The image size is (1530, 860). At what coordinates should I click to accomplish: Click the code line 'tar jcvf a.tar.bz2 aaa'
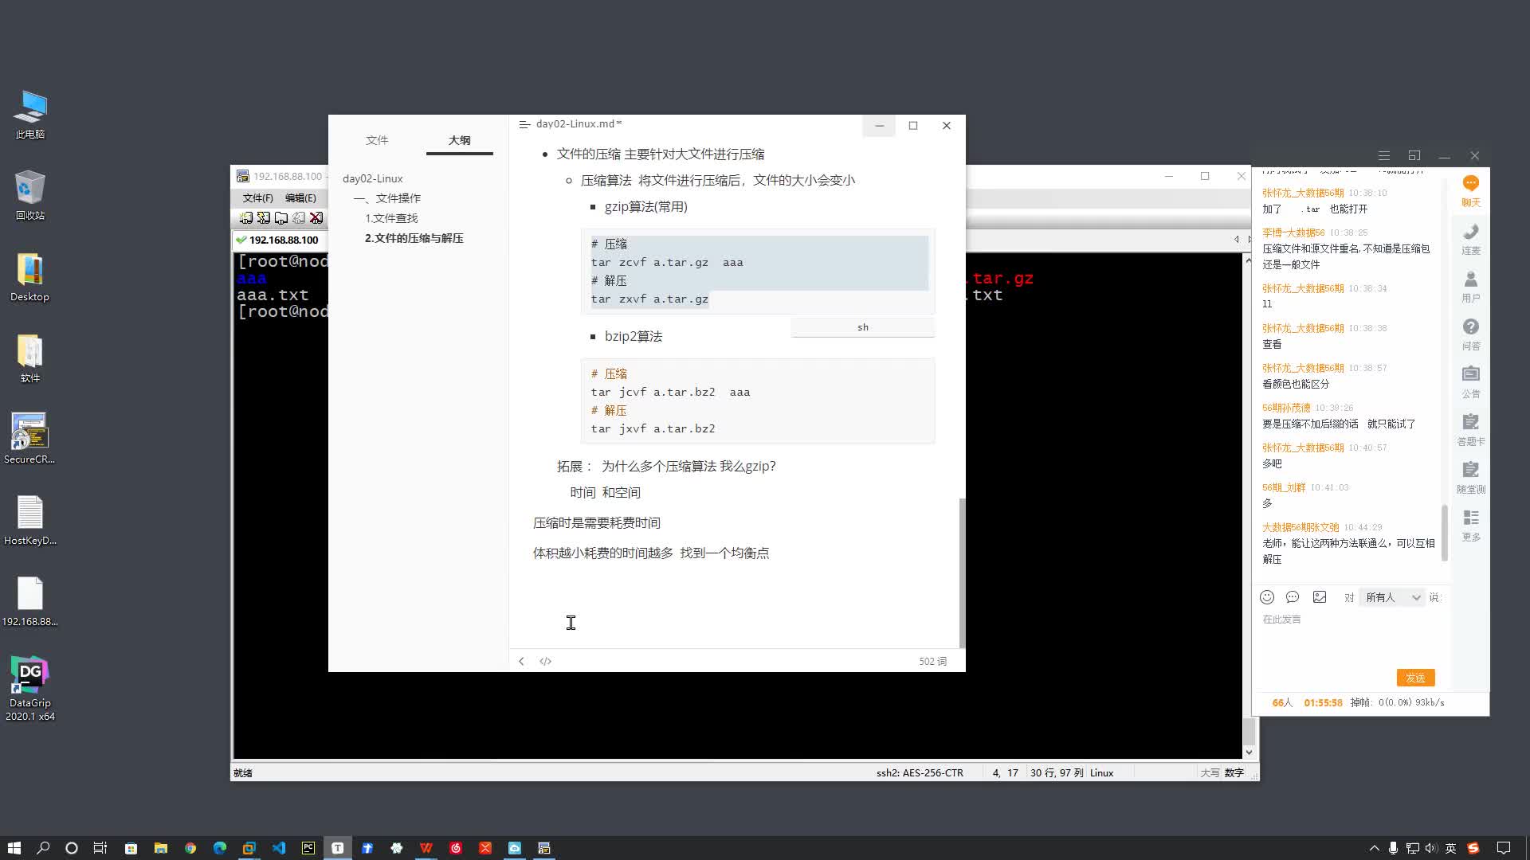pos(670,392)
